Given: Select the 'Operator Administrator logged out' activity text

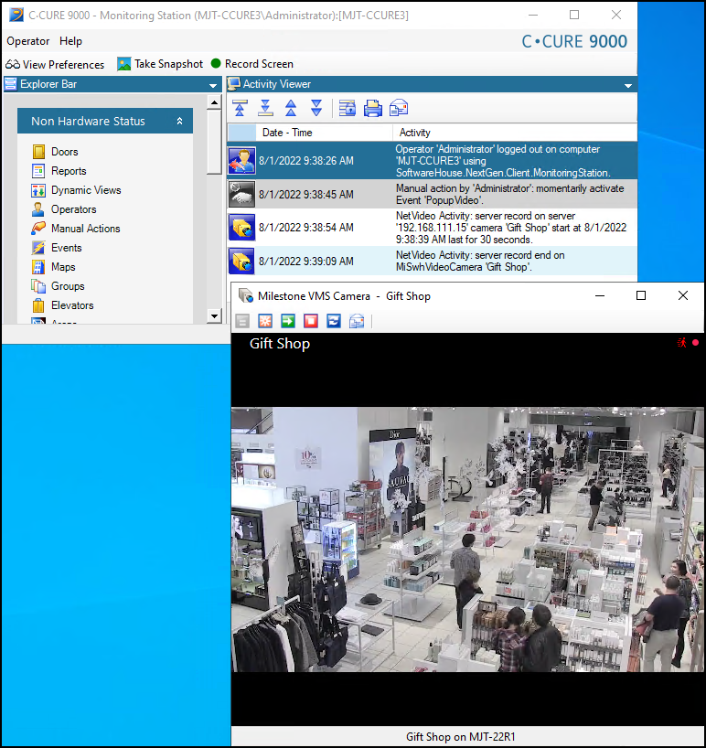Looking at the screenshot, I should [503, 161].
